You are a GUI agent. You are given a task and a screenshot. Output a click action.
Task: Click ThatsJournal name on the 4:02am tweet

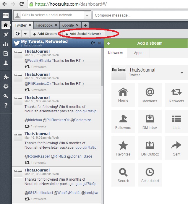(37, 170)
